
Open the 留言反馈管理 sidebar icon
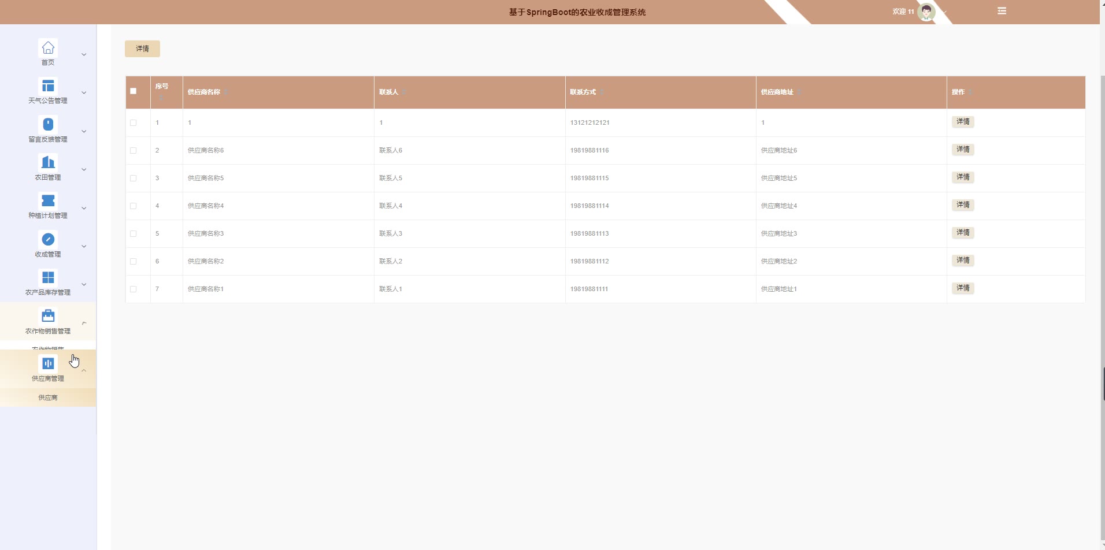click(48, 124)
